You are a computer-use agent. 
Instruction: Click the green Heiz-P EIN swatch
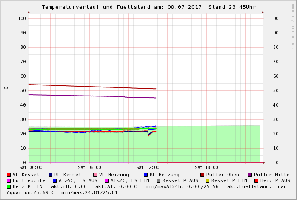[9, 187]
